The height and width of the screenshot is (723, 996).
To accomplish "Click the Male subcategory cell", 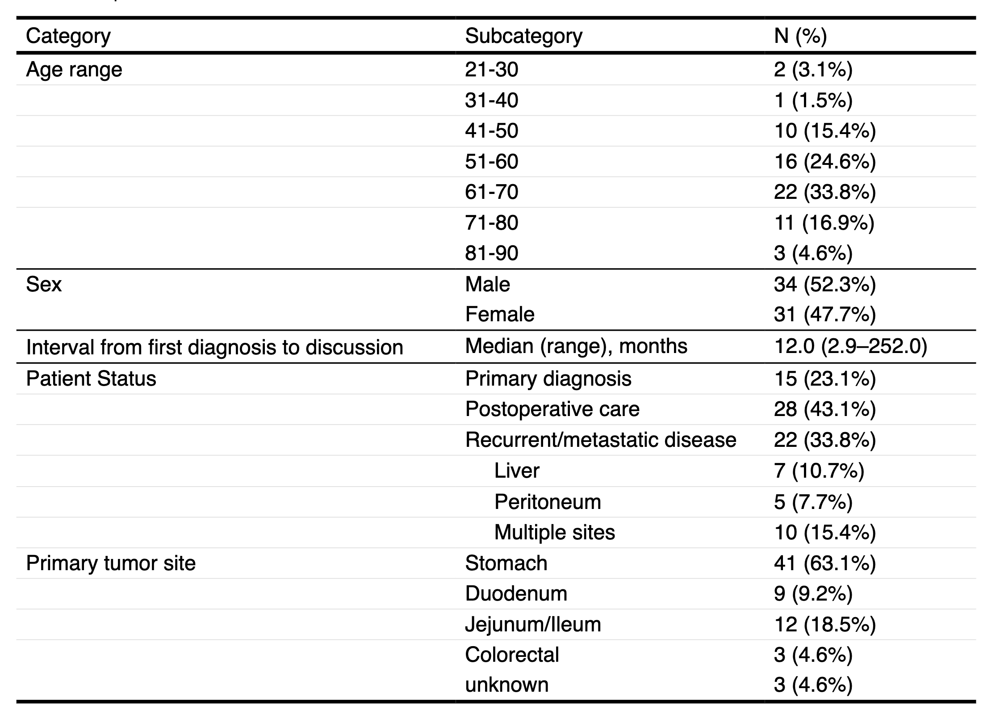I will pyautogui.click(x=487, y=284).
